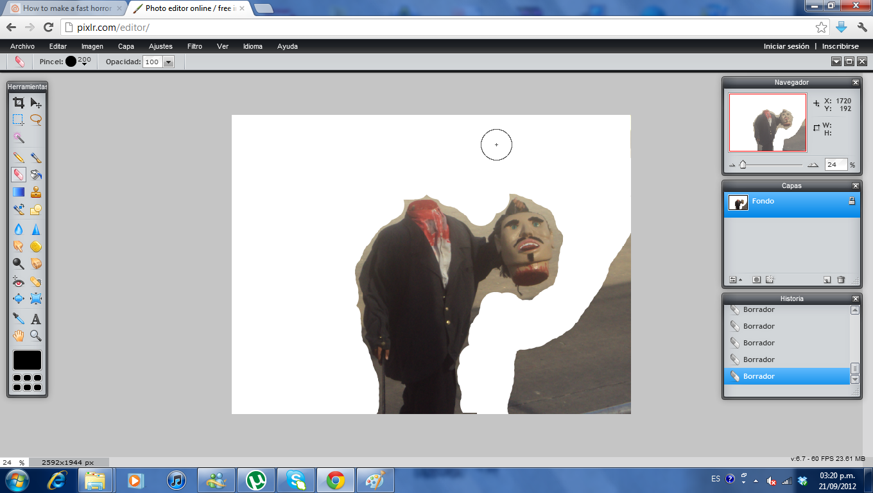Select the Blur droplet tool
Viewport: 873px width, 493px height.
19,229
